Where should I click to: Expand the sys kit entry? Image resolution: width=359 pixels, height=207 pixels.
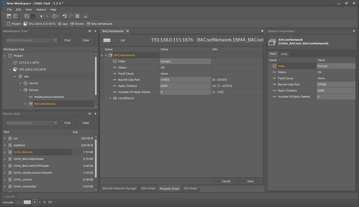point(4,138)
